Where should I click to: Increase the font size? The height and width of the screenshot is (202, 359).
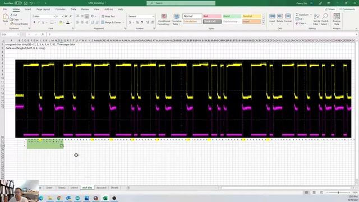click(66, 16)
